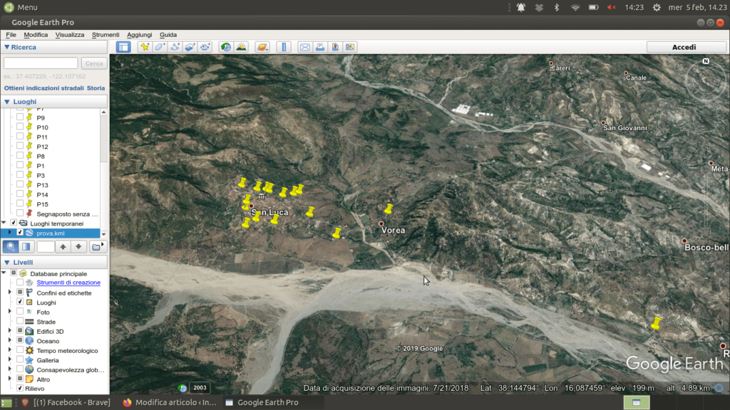The height and width of the screenshot is (410, 730).
Task: Select the add path tool
Action: tap(175, 47)
